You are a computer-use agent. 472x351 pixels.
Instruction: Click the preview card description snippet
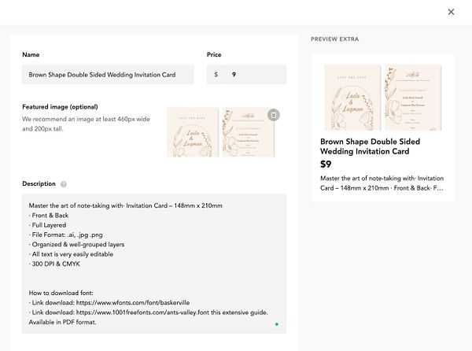click(382, 183)
